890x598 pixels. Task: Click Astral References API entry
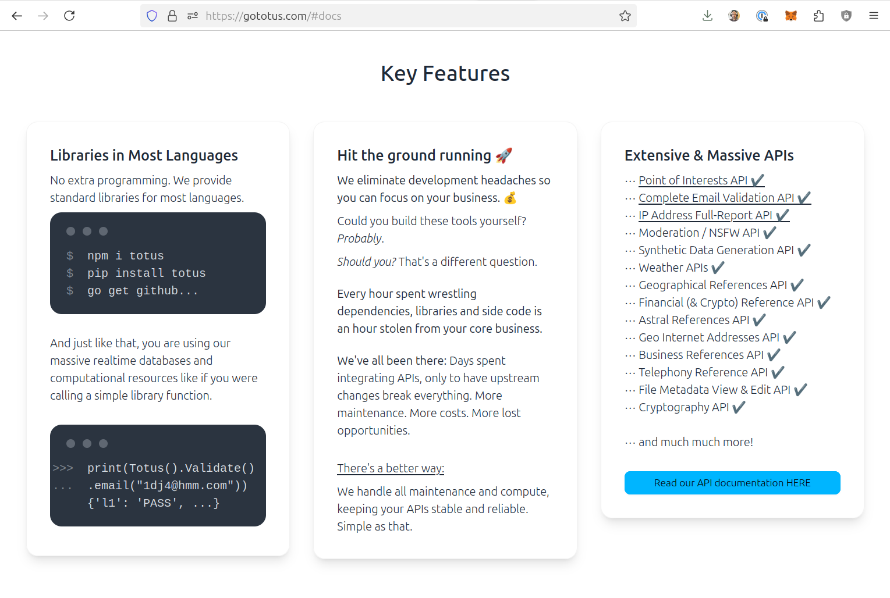(x=702, y=320)
